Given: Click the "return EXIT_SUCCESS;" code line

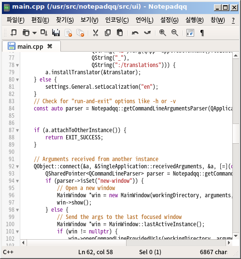Looking at the screenshot, I should click(x=74, y=137).
